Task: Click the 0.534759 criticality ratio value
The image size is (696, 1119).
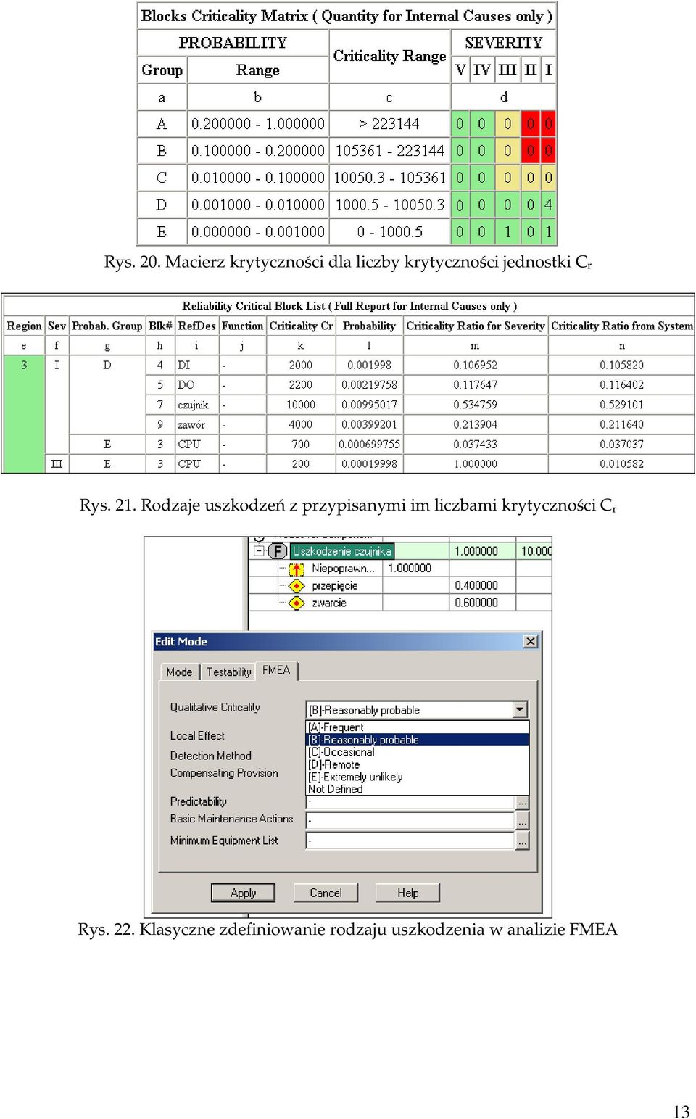Action: [x=476, y=405]
